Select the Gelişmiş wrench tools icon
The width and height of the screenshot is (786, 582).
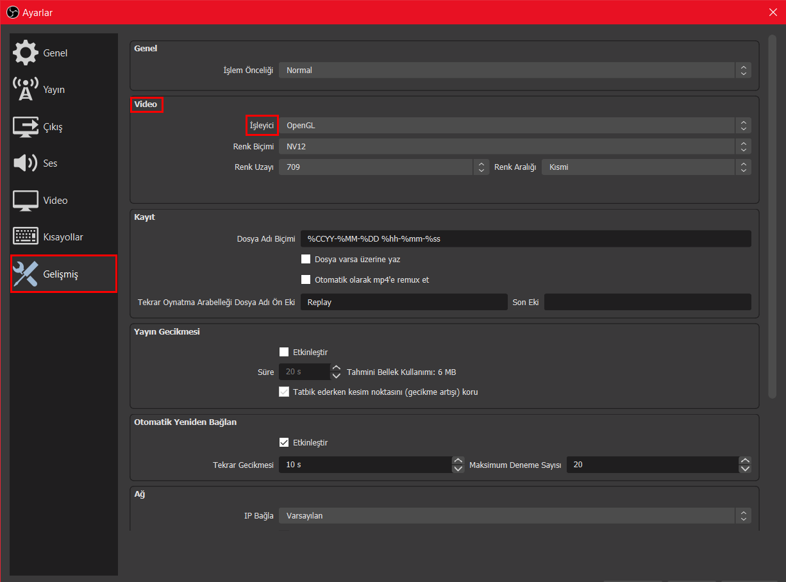point(26,274)
